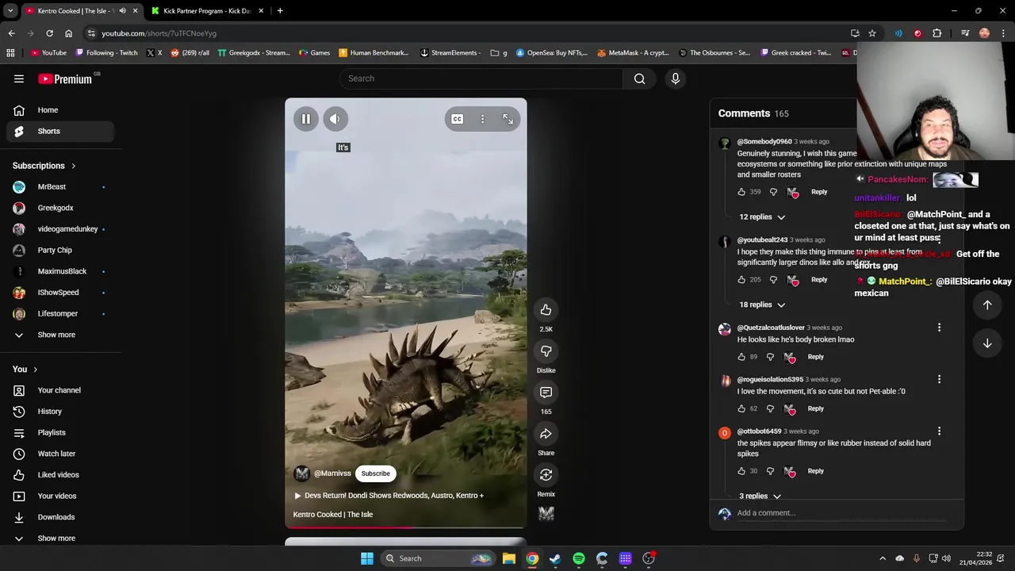Open options menu for @rogueisolation5395's comment
The width and height of the screenshot is (1015, 571).
(x=939, y=380)
